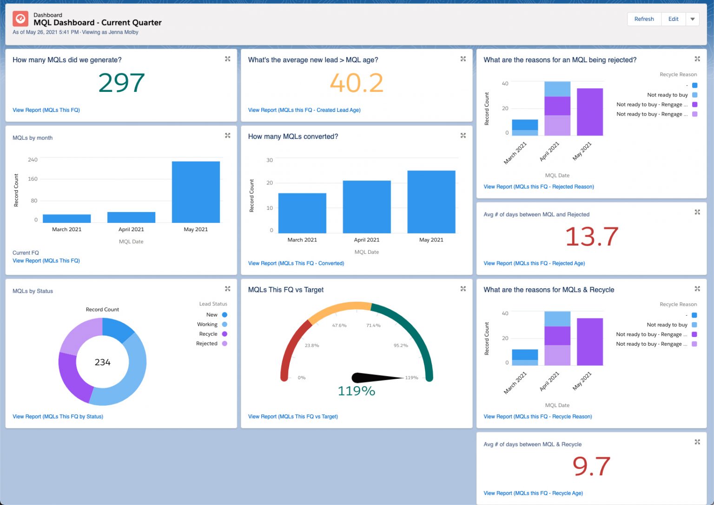
Task: Maximize the 'MQLs This FQ vs Target' gauge widget
Action: 463,288
